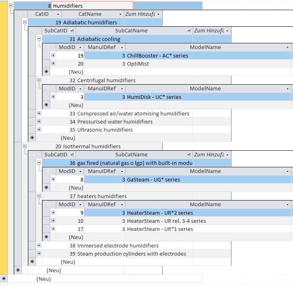Viewport: 293px width, 286px height.
Task: Open ModelName dropdown in gas fired table
Action: (288, 171)
